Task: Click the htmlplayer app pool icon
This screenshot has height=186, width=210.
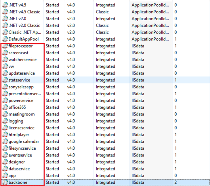Action: tap(5, 135)
